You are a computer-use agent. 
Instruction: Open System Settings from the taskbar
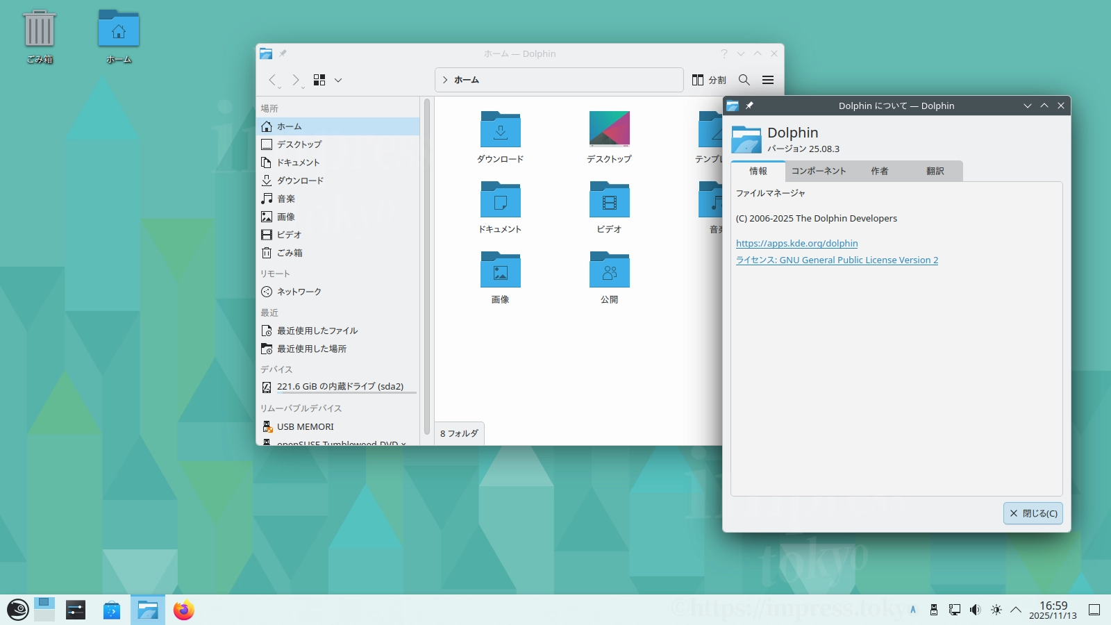pyautogui.click(x=76, y=610)
